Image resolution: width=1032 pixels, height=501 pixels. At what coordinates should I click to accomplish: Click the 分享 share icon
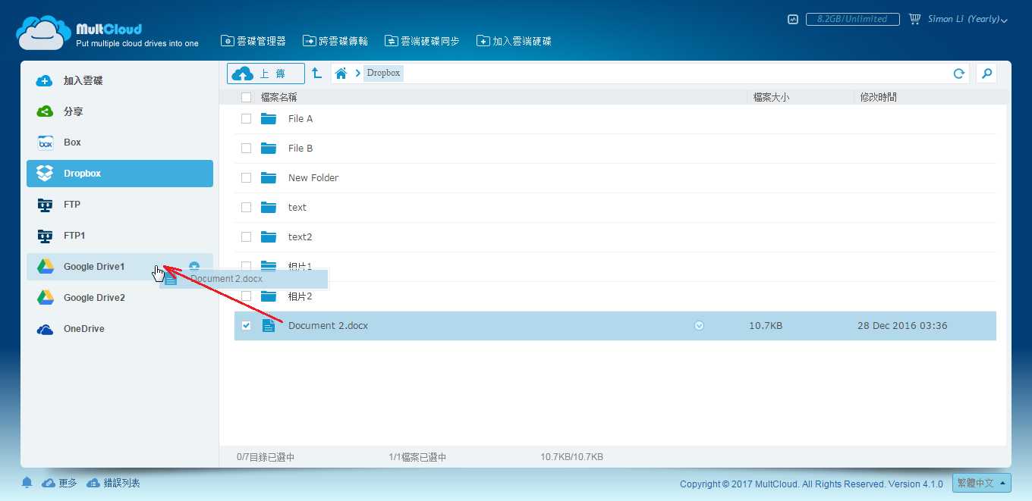[x=45, y=111]
